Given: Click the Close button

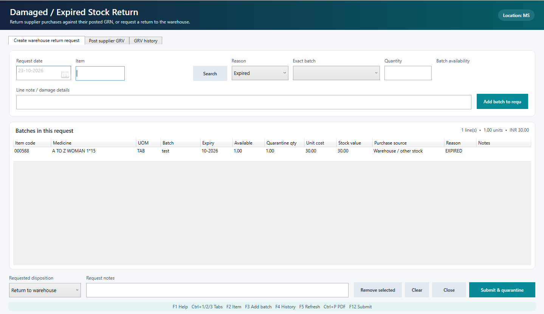Looking at the screenshot, I should [449, 290].
